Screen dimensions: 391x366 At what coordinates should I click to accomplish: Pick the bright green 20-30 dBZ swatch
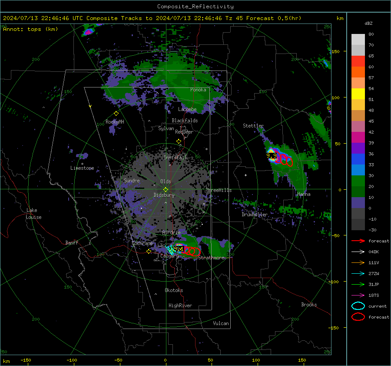[358, 181]
